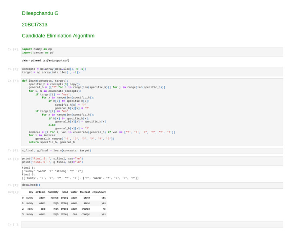Click the 'Final S:' output text

(x=28, y=168)
